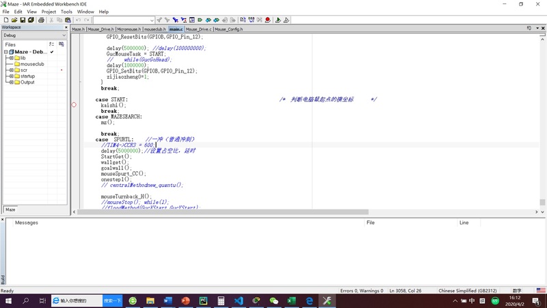Image resolution: width=547 pixels, height=308 pixels.
Task: Switch to the Maze.h tab
Action: click(79, 29)
